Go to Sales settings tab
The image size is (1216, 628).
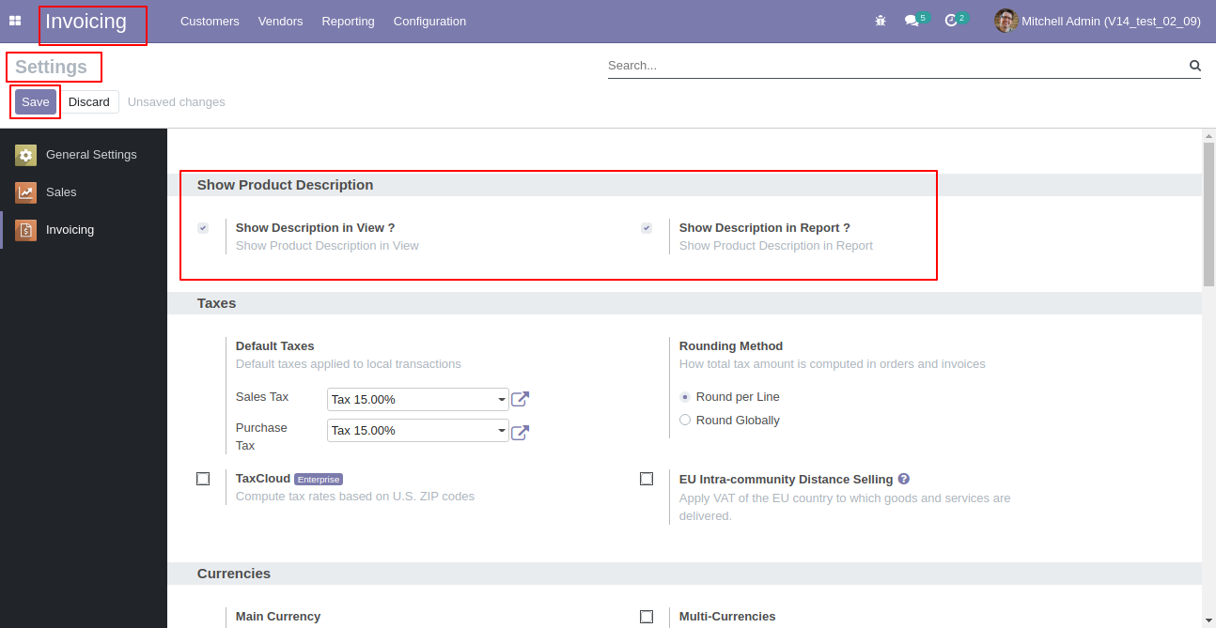tap(84, 192)
